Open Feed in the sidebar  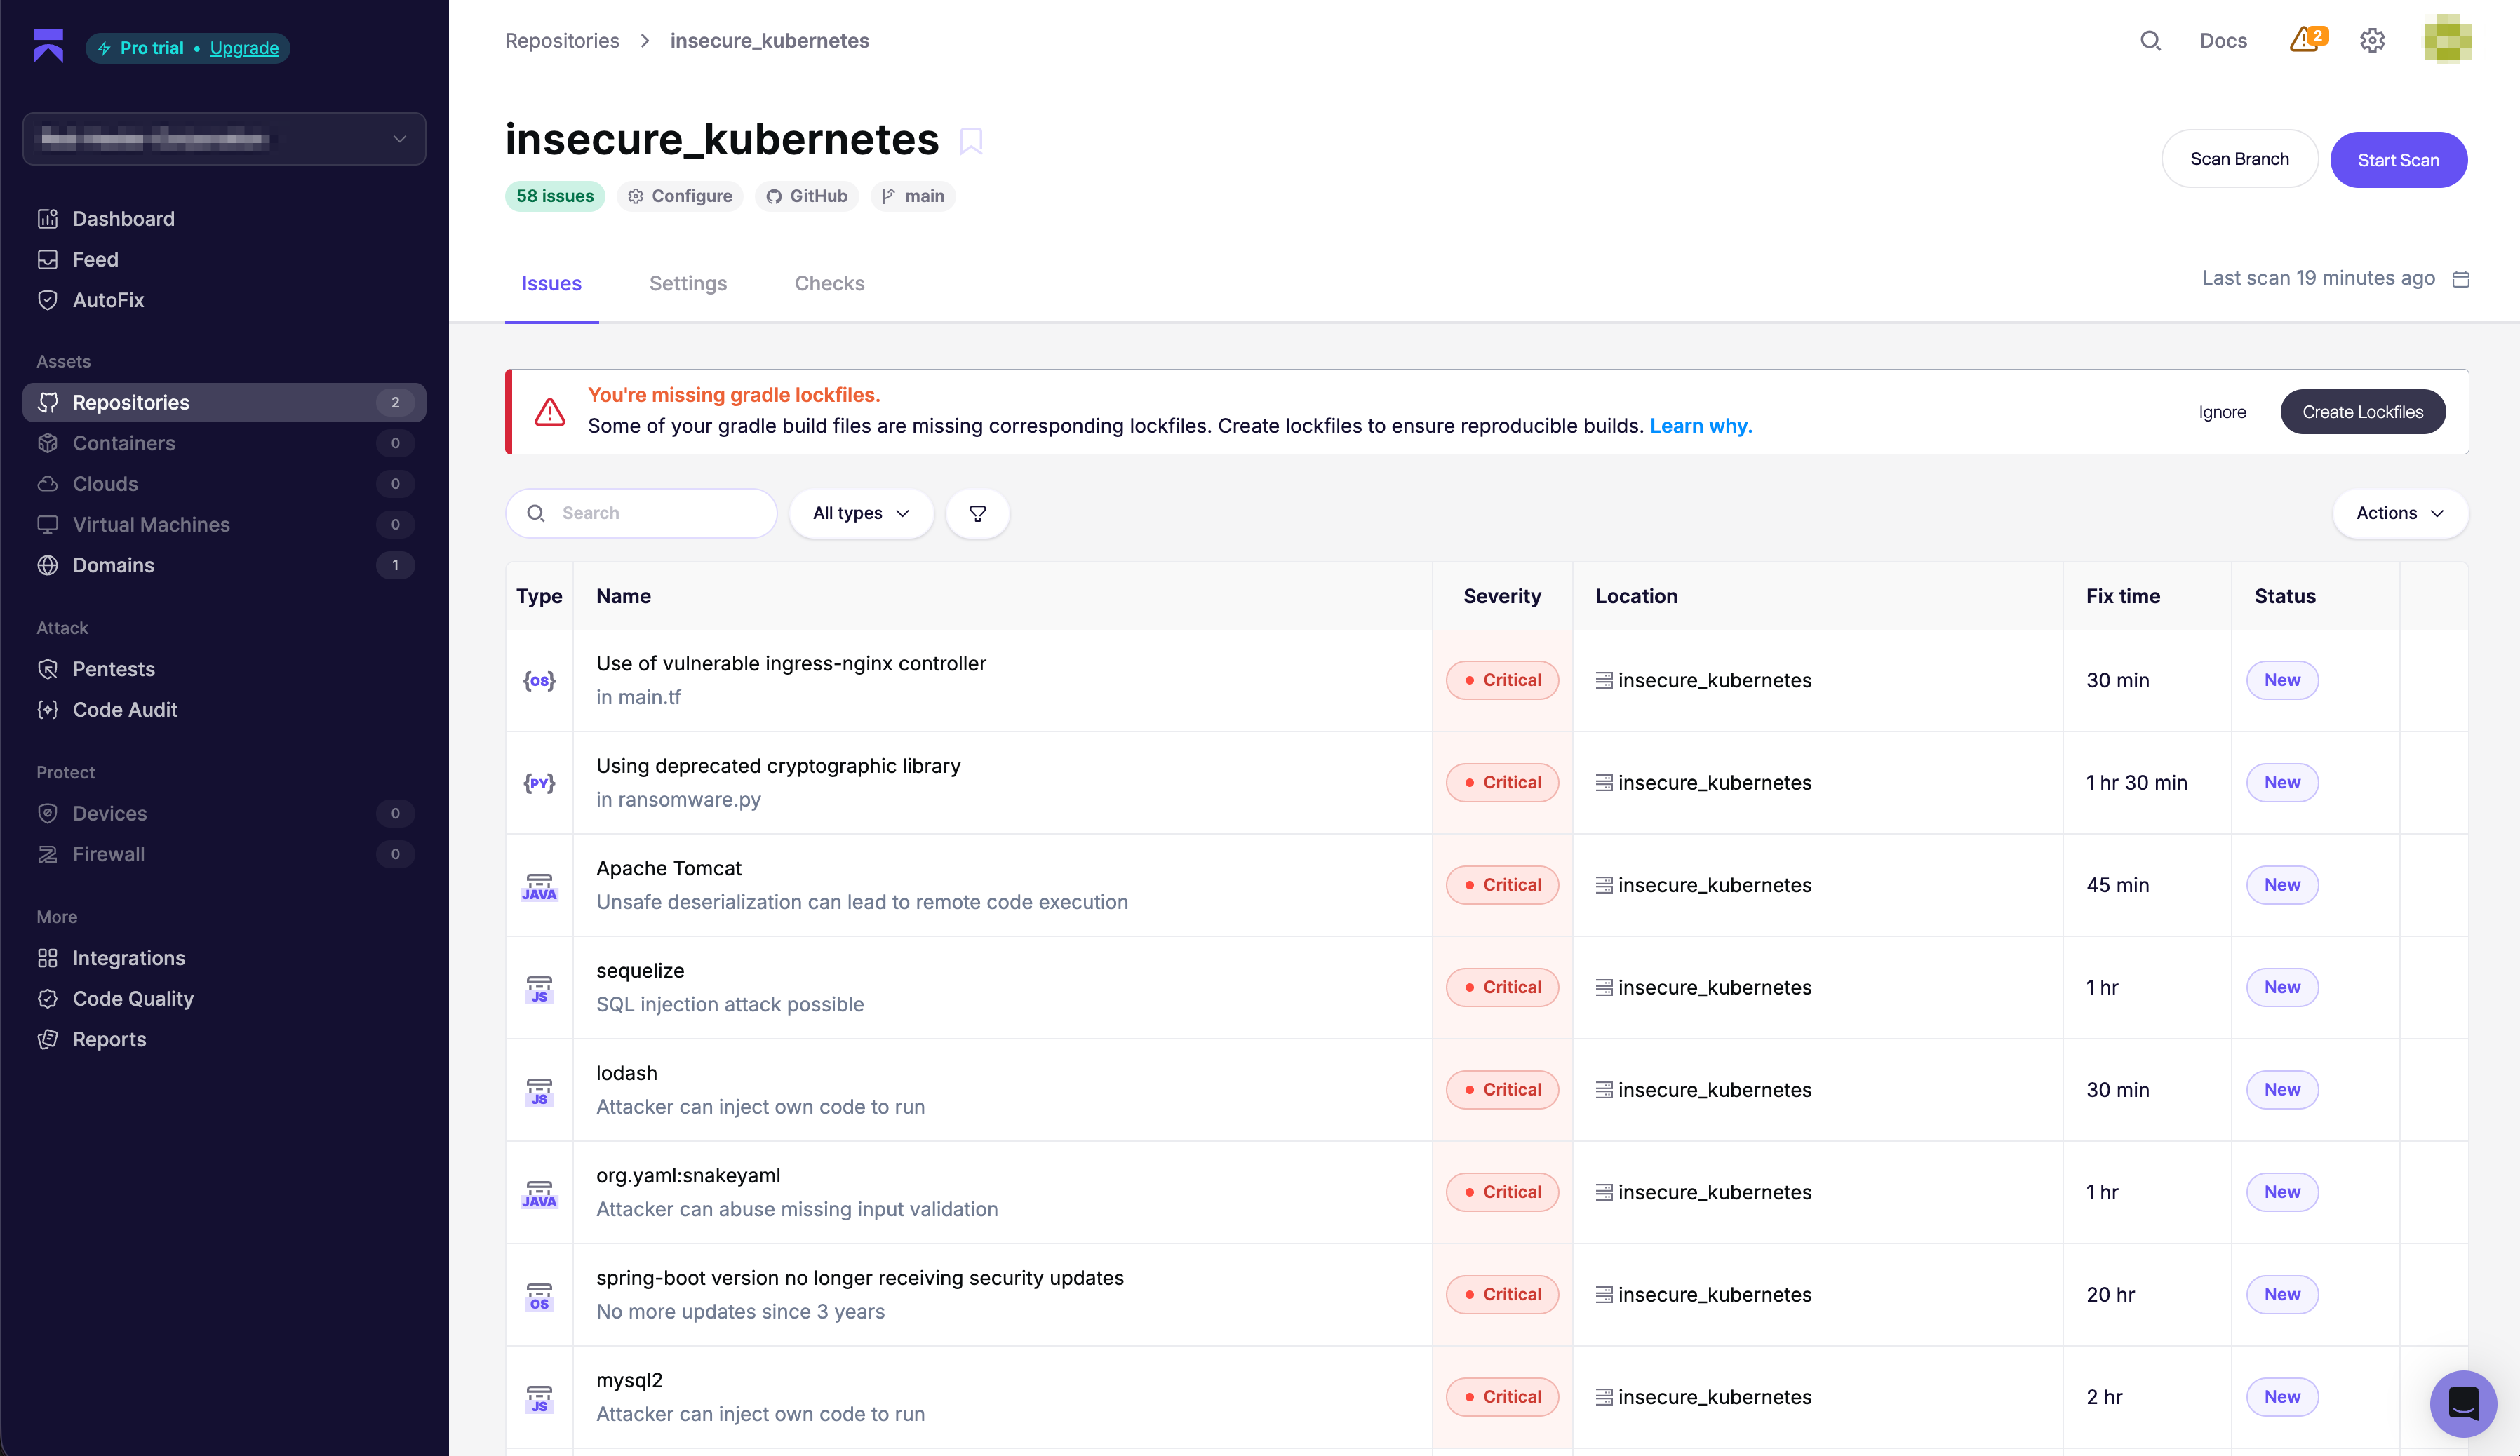[x=224, y=259]
